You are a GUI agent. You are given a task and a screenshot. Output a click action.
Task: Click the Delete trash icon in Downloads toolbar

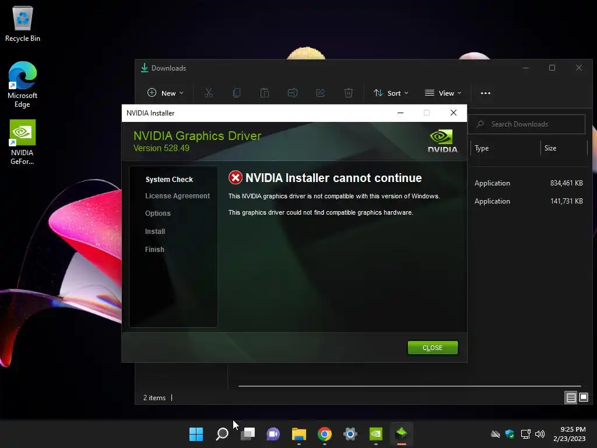pyautogui.click(x=349, y=93)
